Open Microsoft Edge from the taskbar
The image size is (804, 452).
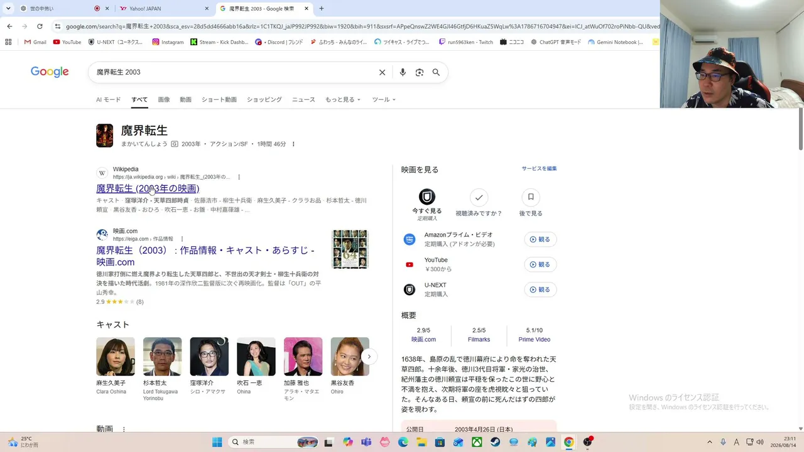click(403, 442)
